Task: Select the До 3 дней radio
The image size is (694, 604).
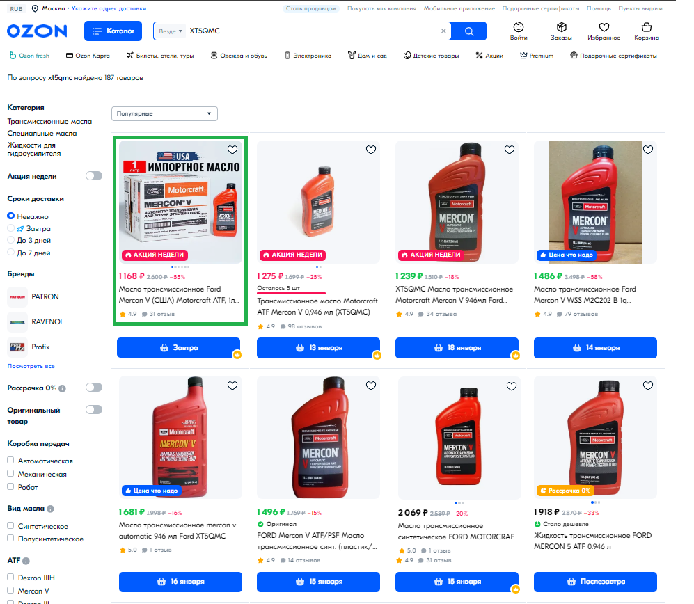Action: 11,240
